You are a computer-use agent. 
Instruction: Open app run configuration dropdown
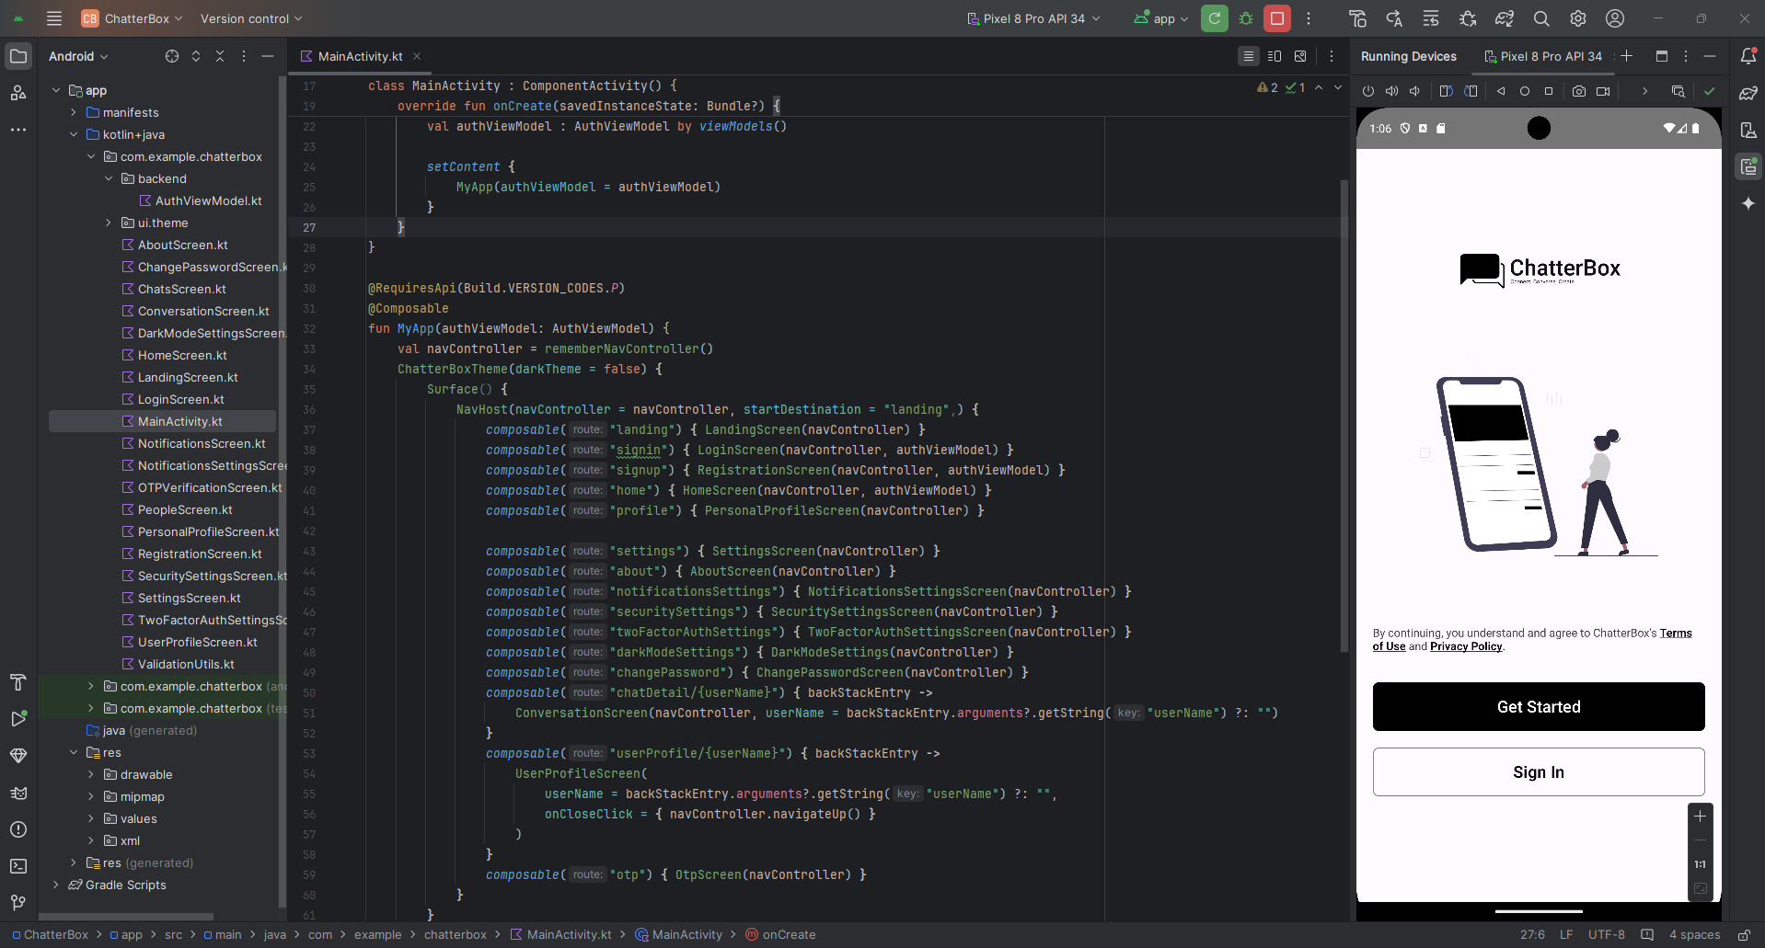coord(1161,18)
